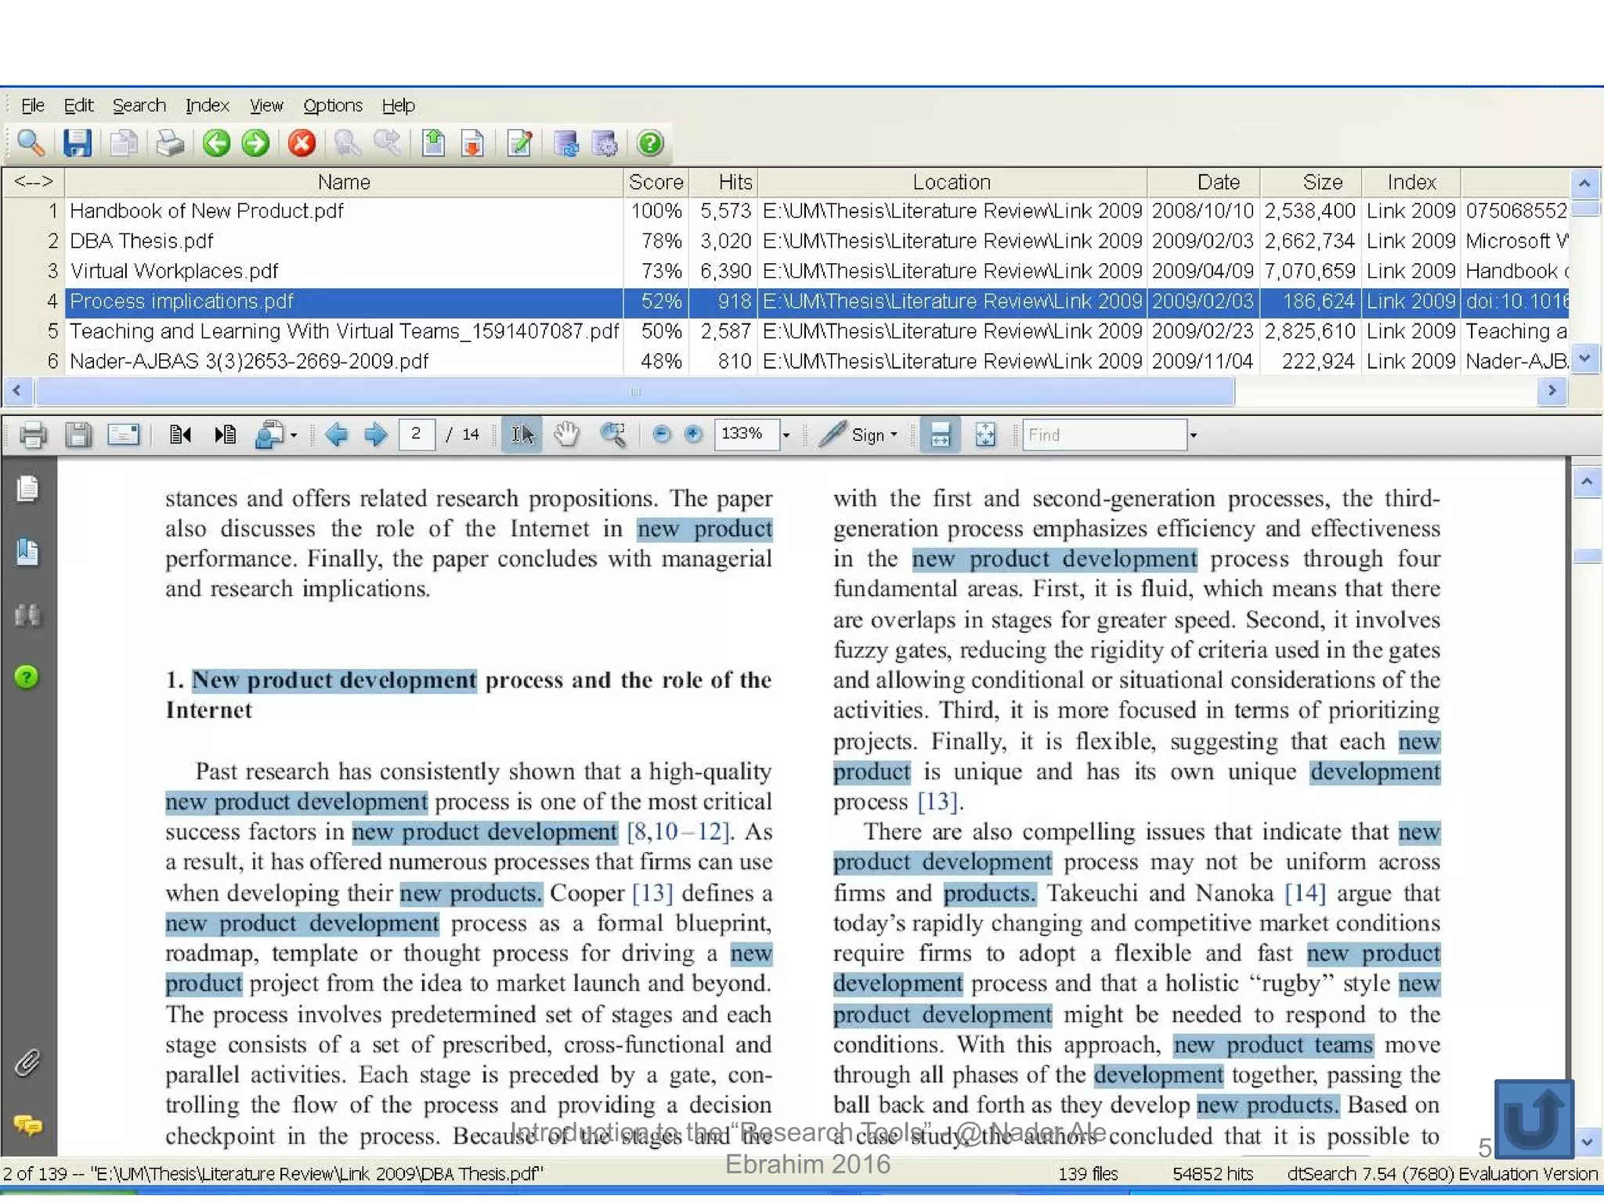
Task: Copy file via the pages icon
Action: (124, 143)
